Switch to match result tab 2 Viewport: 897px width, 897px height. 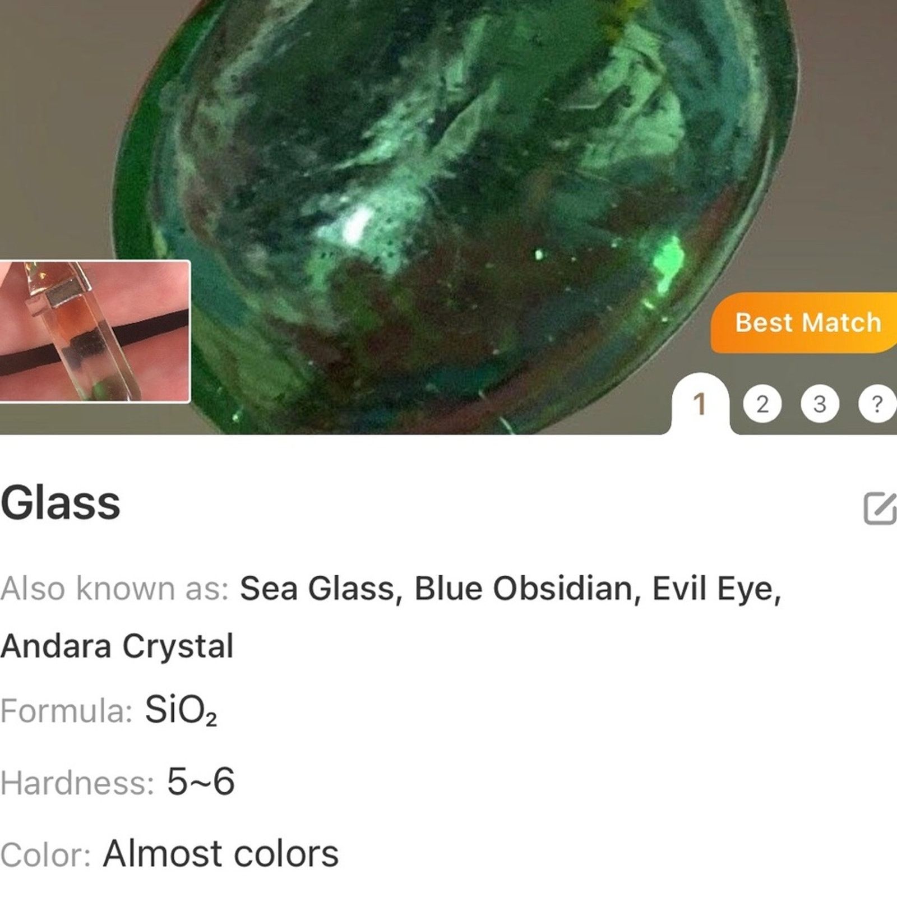(762, 404)
